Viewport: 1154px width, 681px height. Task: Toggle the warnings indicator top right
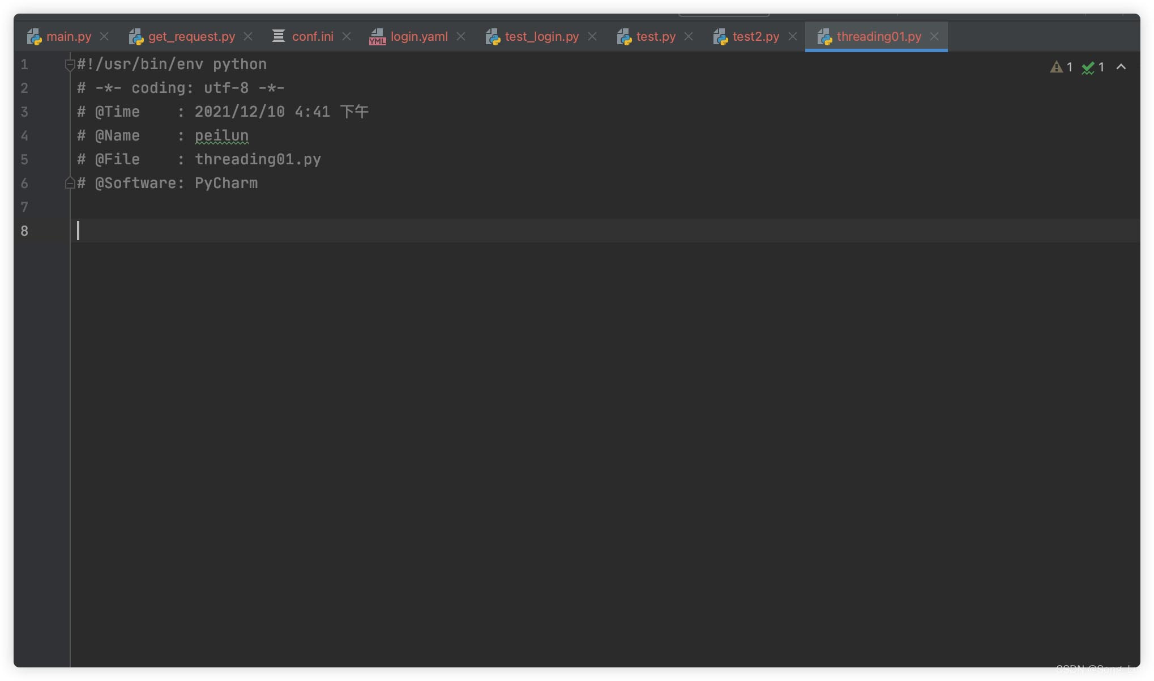[x=1056, y=66]
